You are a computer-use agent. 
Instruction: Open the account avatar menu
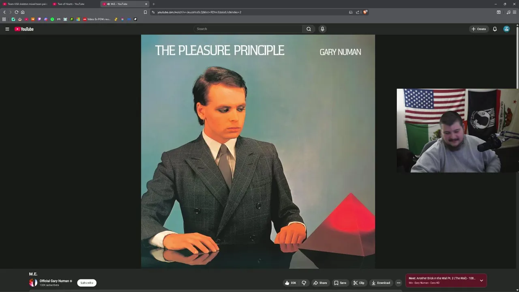pyautogui.click(x=506, y=29)
